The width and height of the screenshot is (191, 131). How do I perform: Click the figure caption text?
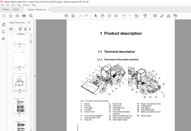[95, 101]
